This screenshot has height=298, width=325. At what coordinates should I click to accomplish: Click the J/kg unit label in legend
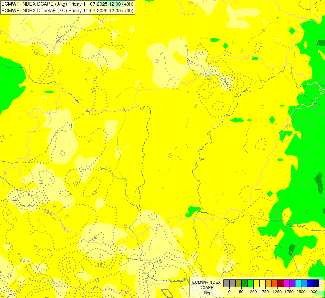tap(206, 293)
